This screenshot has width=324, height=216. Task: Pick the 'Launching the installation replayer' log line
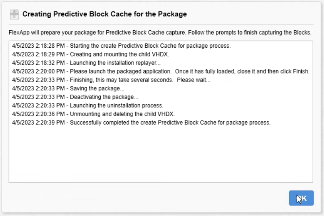[86, 63]
